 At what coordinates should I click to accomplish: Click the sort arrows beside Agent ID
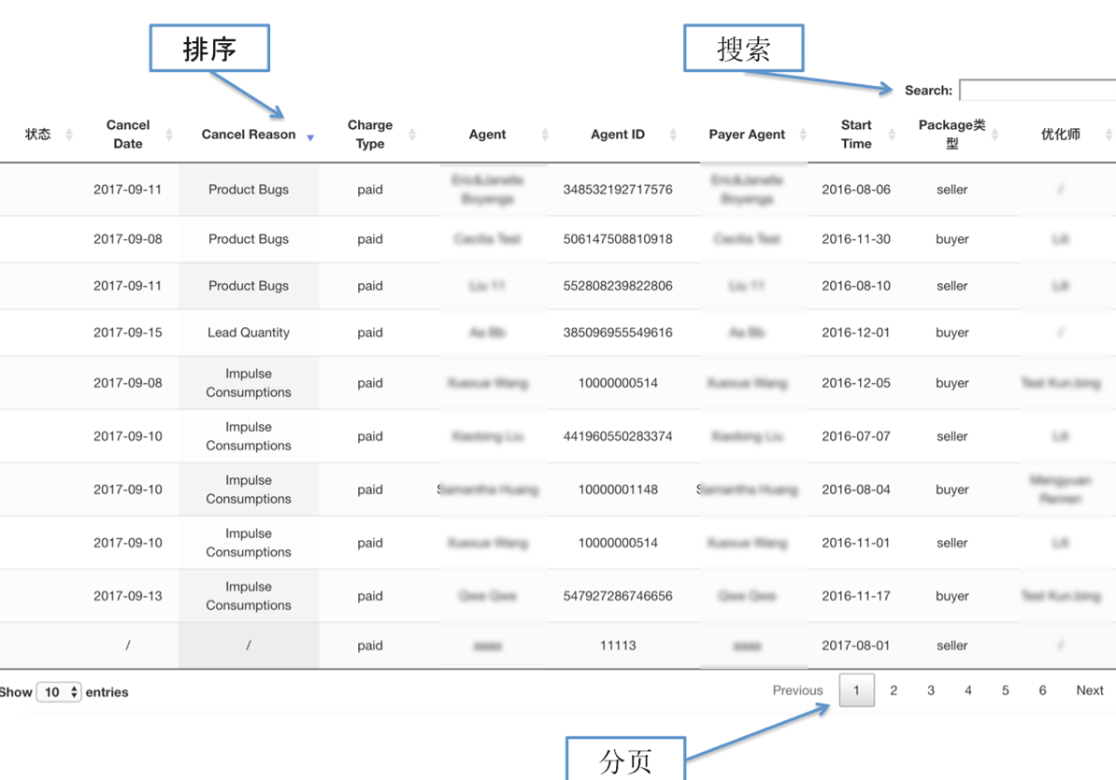click(673, 135)
